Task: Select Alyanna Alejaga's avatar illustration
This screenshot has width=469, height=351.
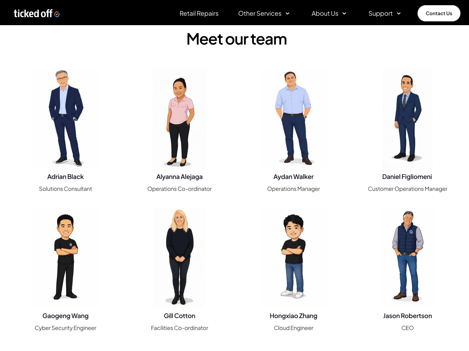Action: [x=179, y=118]
